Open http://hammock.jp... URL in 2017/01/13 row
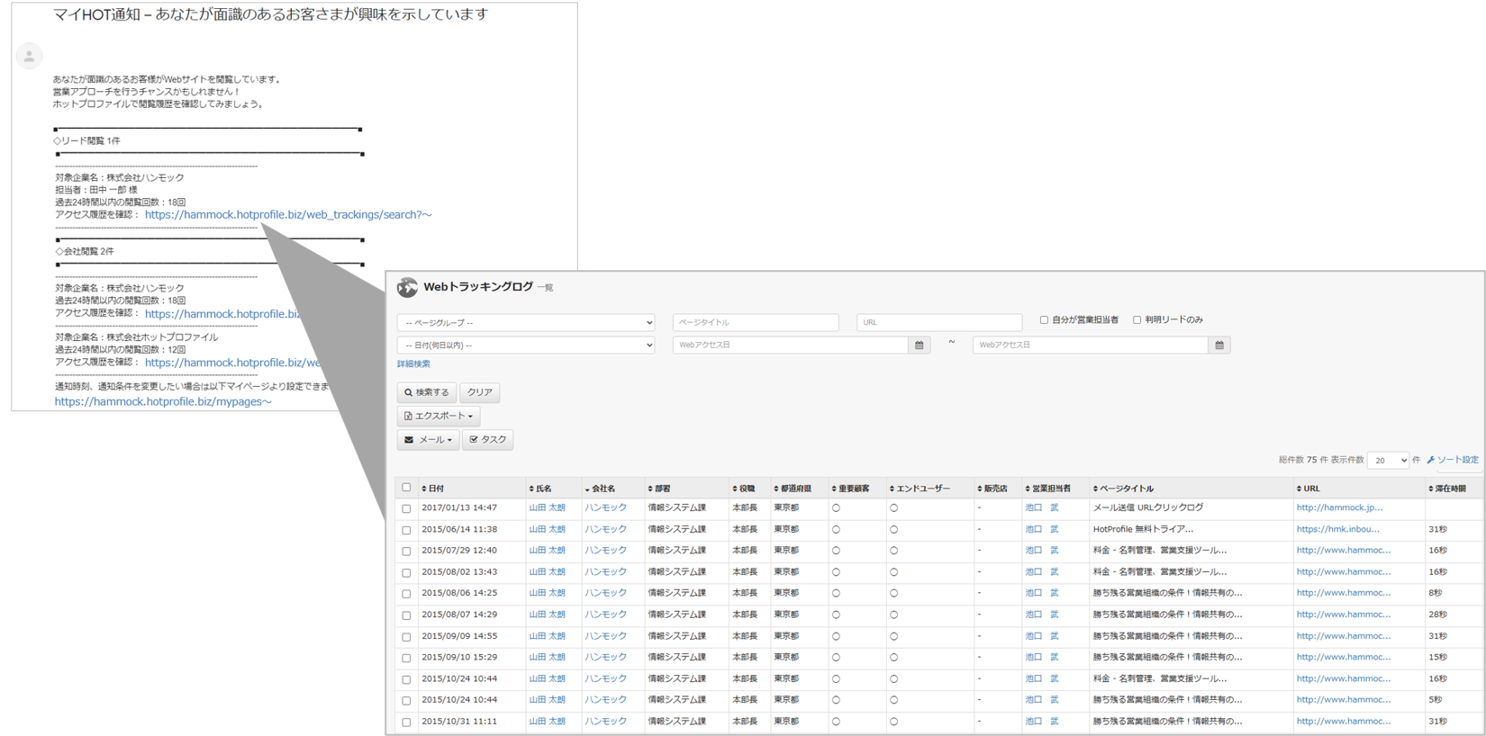The width and height of the screenshot is (1486, 736). (x=1339, y=508)
